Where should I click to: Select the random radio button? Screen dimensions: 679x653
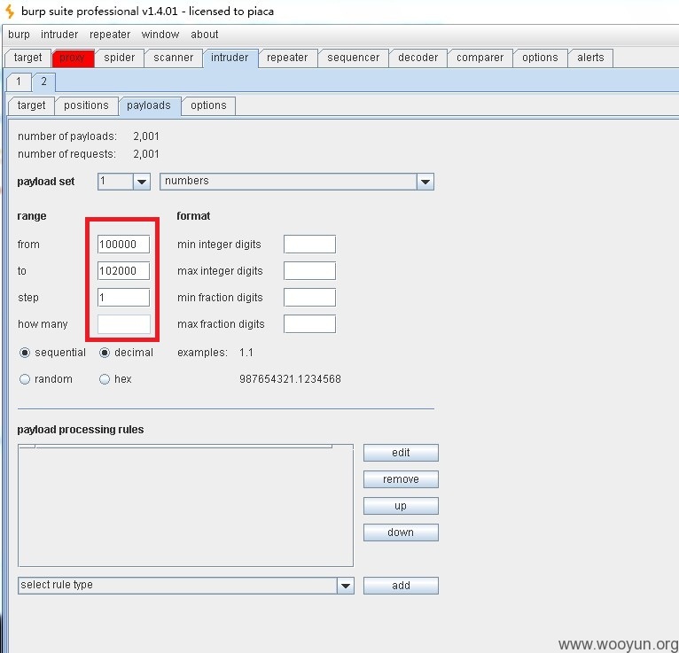click(25, 379)
